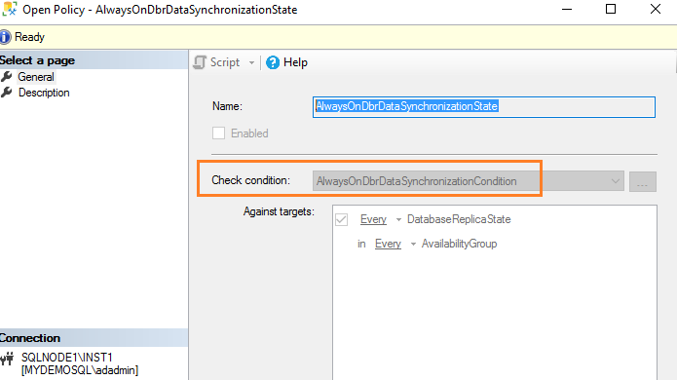The width and height of the screenshot is (677, 380).
Task: Click the Script toolbar icon
Action: [200, 62]
